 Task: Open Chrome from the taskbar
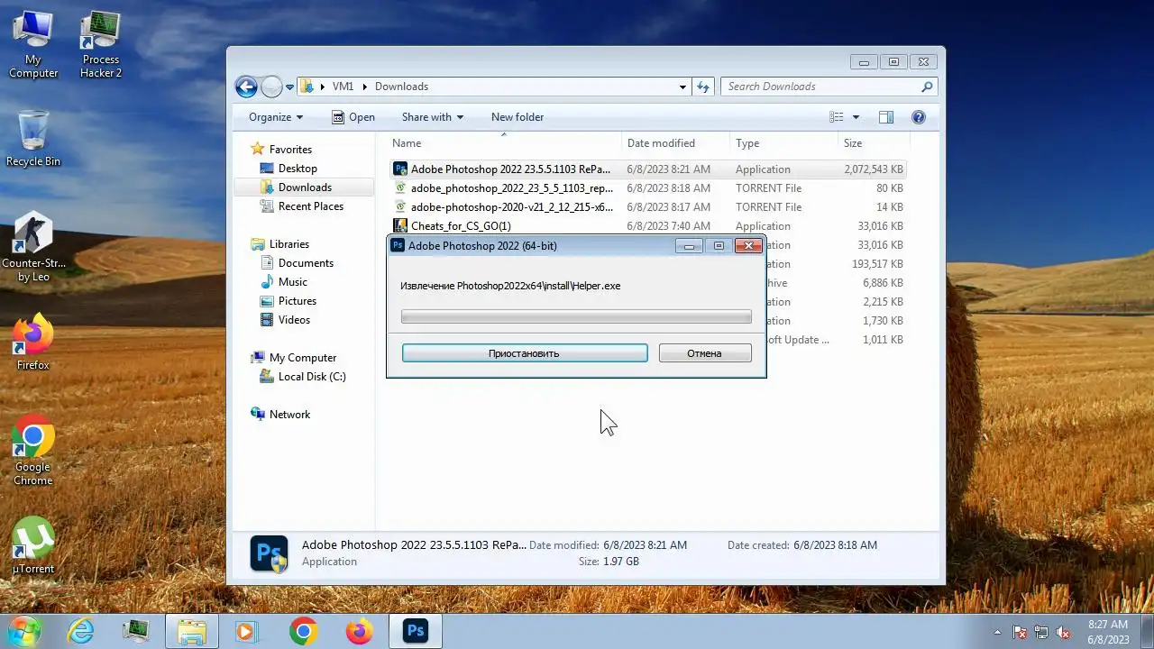[303, 631]
